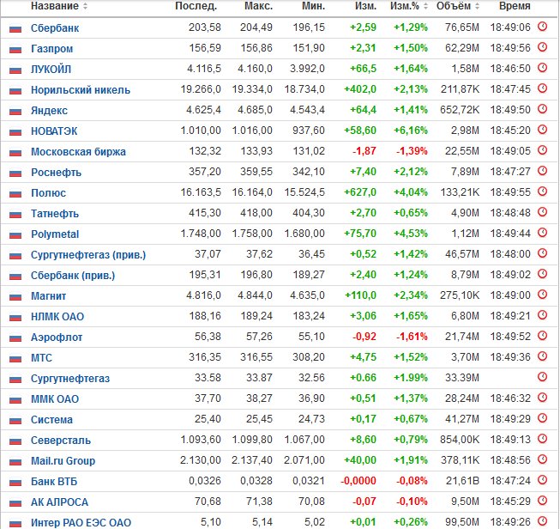This screenshot has height=529, width=560.
Task: Click the Послед. column header
Action: tap(196, 6)
